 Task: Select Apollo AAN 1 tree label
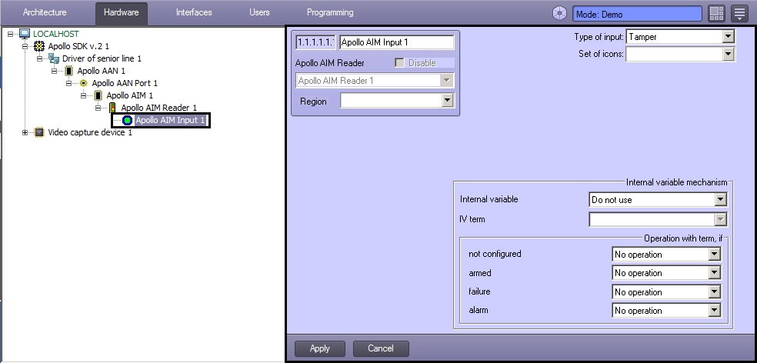click(x=101, y=71)
